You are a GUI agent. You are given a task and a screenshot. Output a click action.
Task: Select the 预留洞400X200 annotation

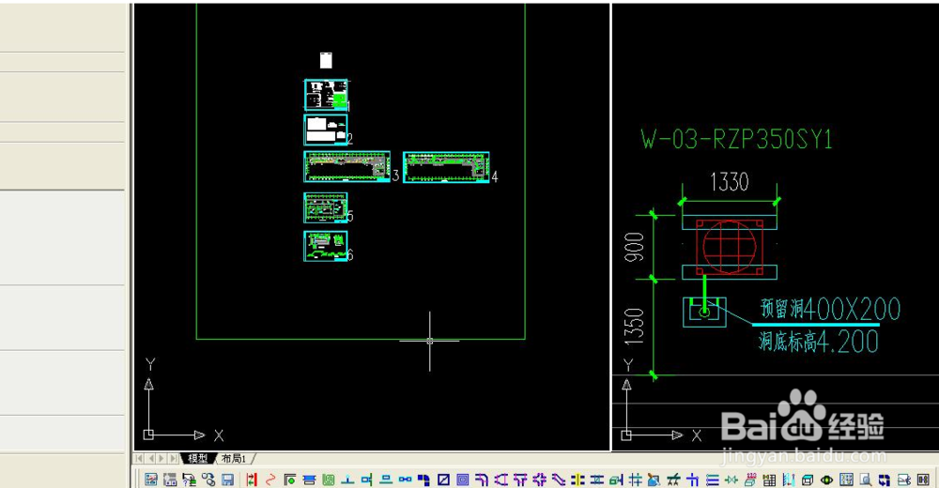pyautogui.click(x=830, y=309)
